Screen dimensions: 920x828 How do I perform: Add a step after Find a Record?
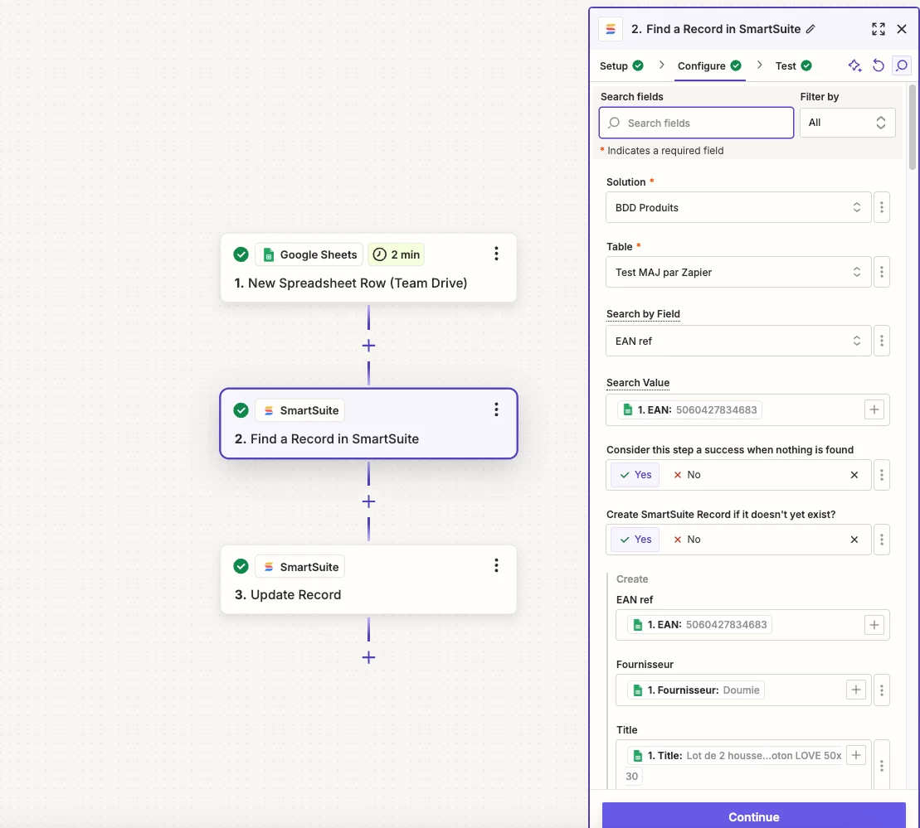368,501
